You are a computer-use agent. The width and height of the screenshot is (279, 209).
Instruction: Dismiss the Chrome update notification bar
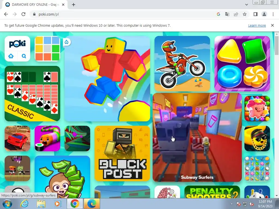point(272,25)
